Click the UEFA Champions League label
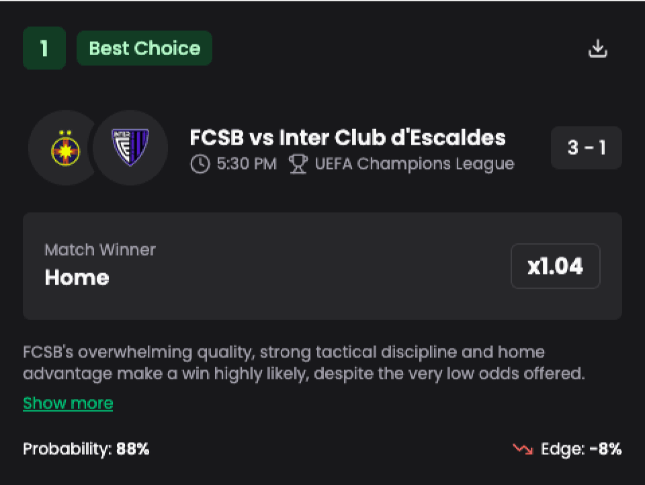 coord(414,164)
